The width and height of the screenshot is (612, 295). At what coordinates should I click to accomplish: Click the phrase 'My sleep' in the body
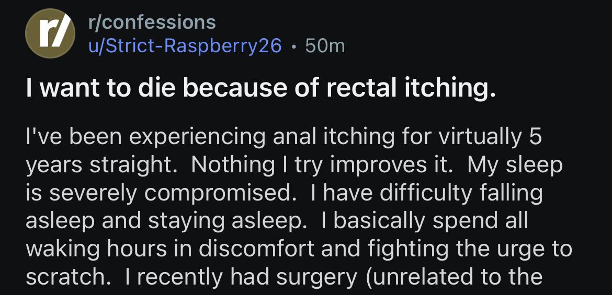click(x=515, y=165)
